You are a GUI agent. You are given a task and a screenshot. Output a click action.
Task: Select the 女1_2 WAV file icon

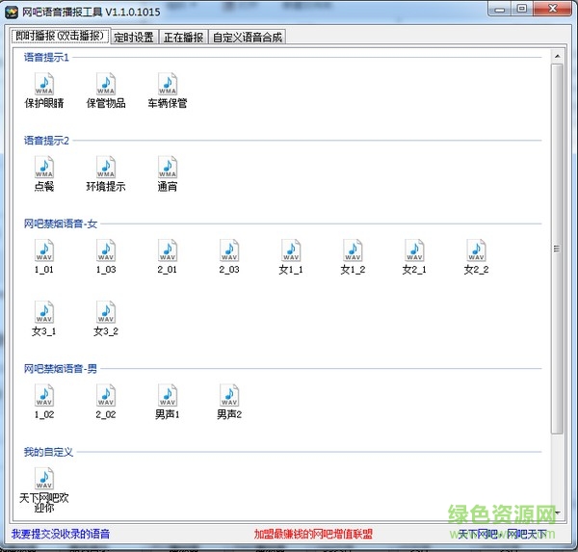353,250
